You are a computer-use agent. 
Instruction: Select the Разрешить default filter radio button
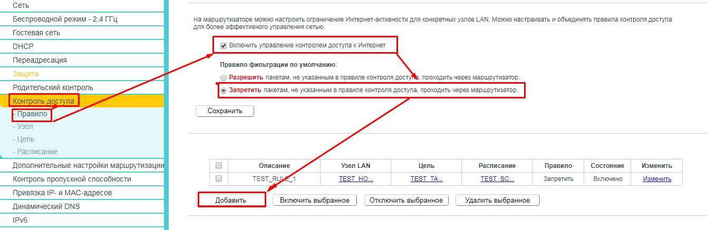224,77
